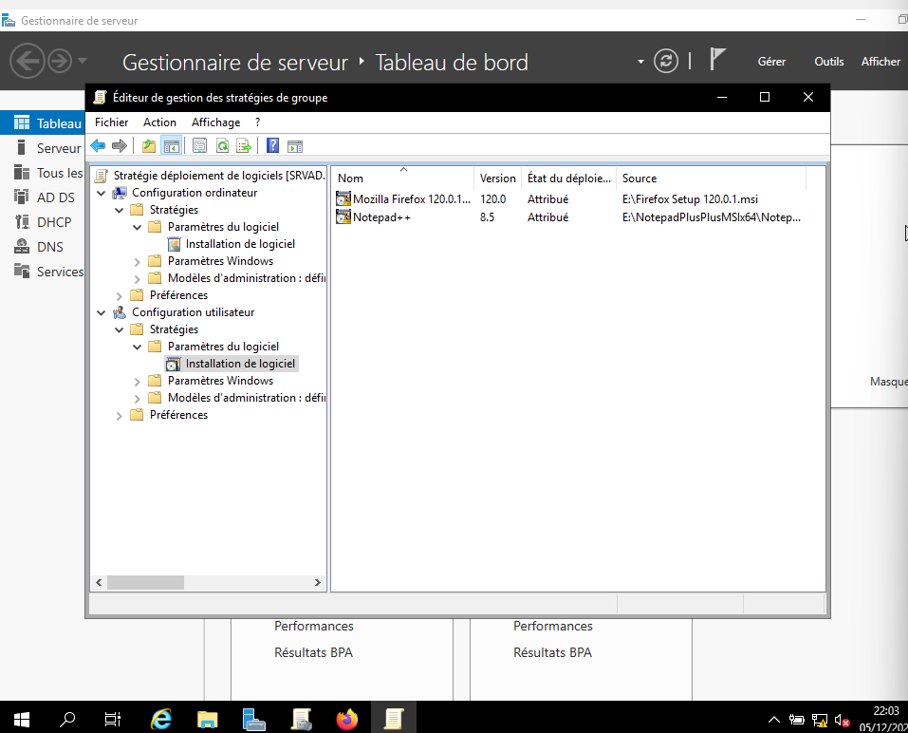Viewport: 908px width, 733px height.
Task: Select Installation de logiciel under Configuration ordinateur
Action: coord(239,244)
